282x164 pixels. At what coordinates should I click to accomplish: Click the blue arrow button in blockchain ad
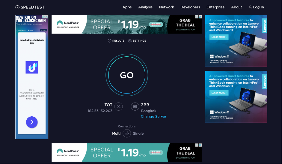[x=32, y=122]
